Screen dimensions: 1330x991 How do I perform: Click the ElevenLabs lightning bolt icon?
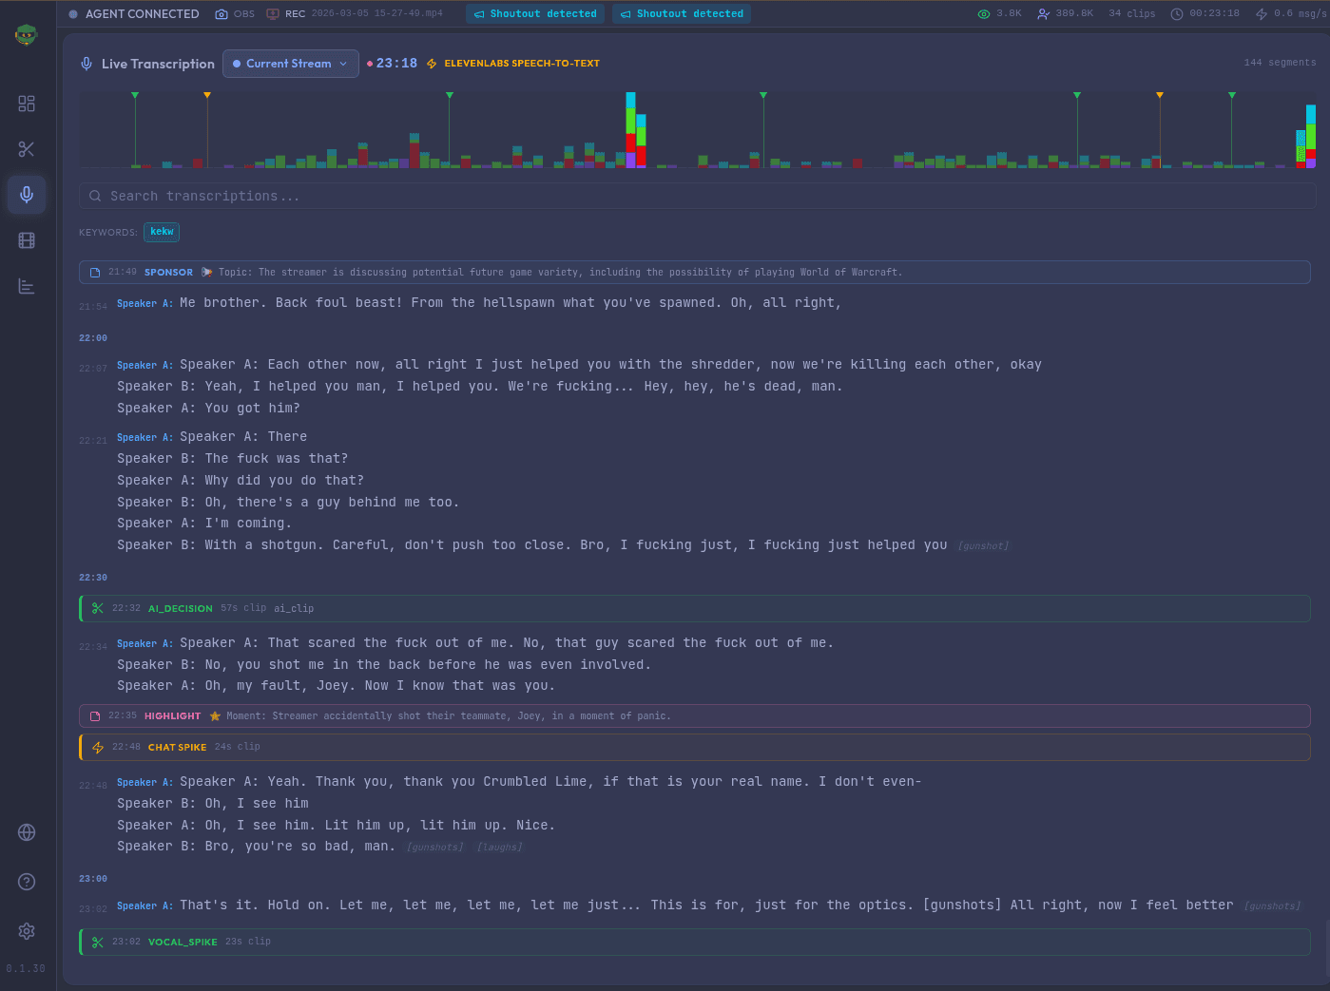[432, 64]
